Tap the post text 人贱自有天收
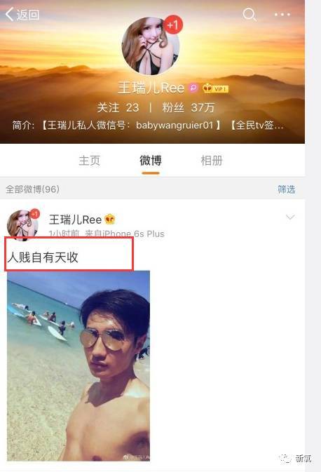321x472 pixels. point(43,257)
